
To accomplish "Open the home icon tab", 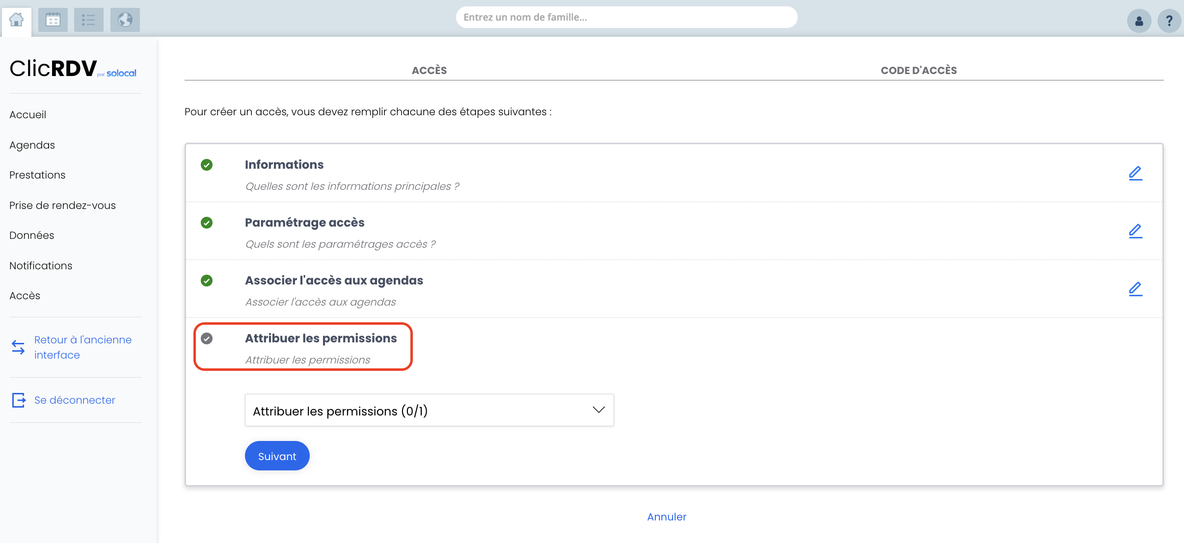I will 16,20.
